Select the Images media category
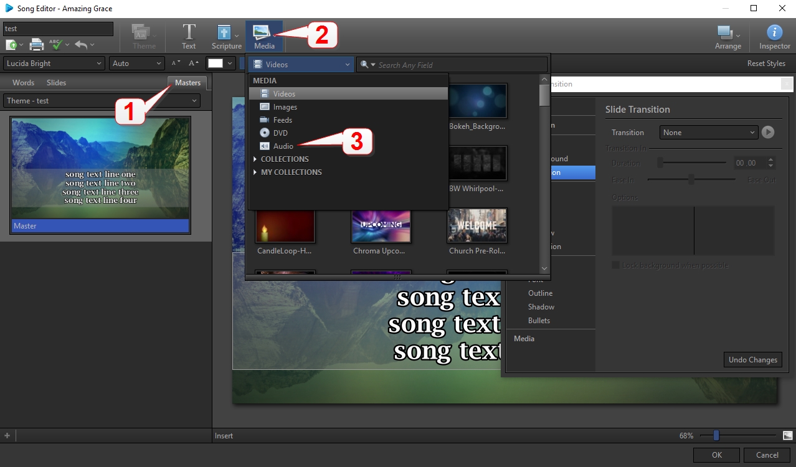Screen dimensions: 796x467 pyautogui.click(x=284, y=106)
